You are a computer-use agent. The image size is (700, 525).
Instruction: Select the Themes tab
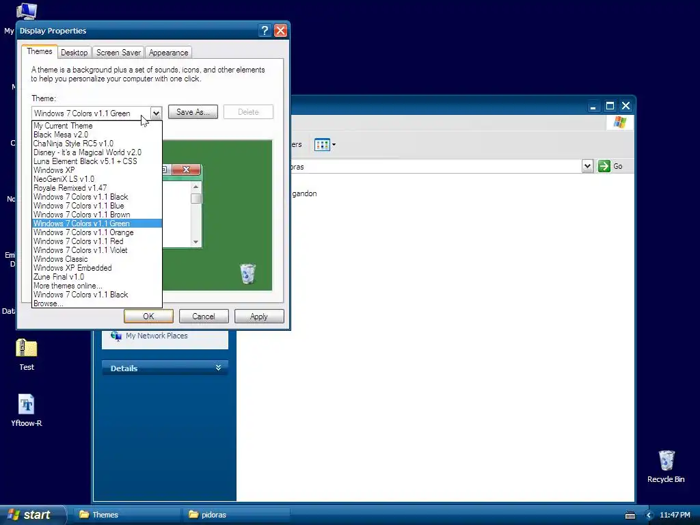[x=39, y=51]
